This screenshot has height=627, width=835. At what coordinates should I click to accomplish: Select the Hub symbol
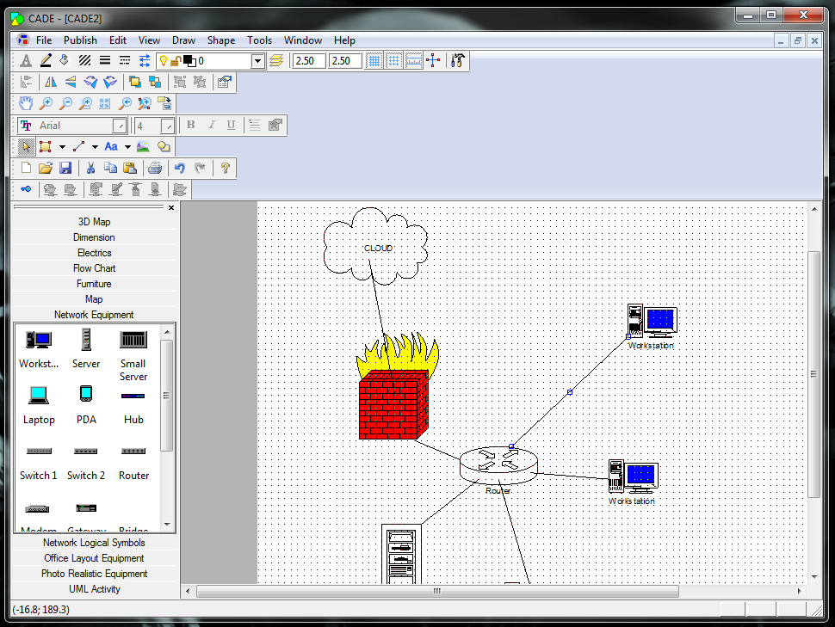click(133, 408)
